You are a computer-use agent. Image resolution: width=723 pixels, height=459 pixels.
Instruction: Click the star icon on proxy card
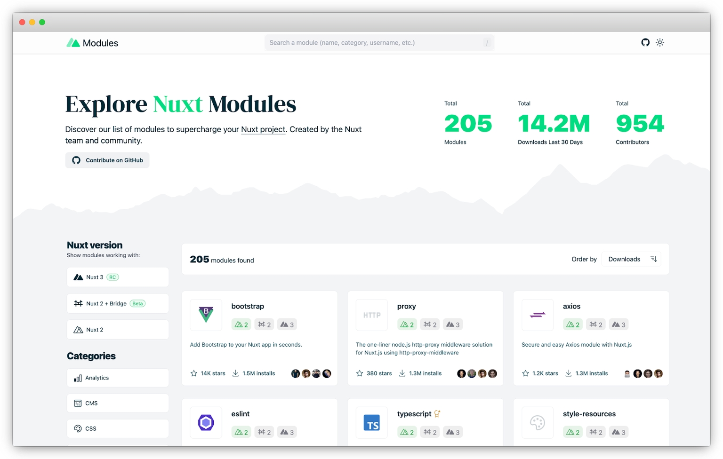pos(360,373)
